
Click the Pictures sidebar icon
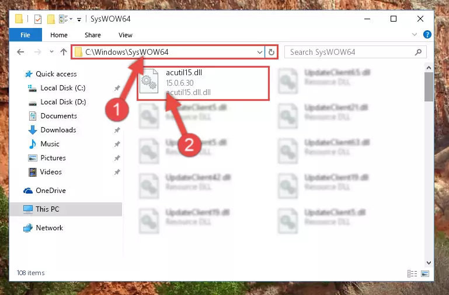coord(33,158)
